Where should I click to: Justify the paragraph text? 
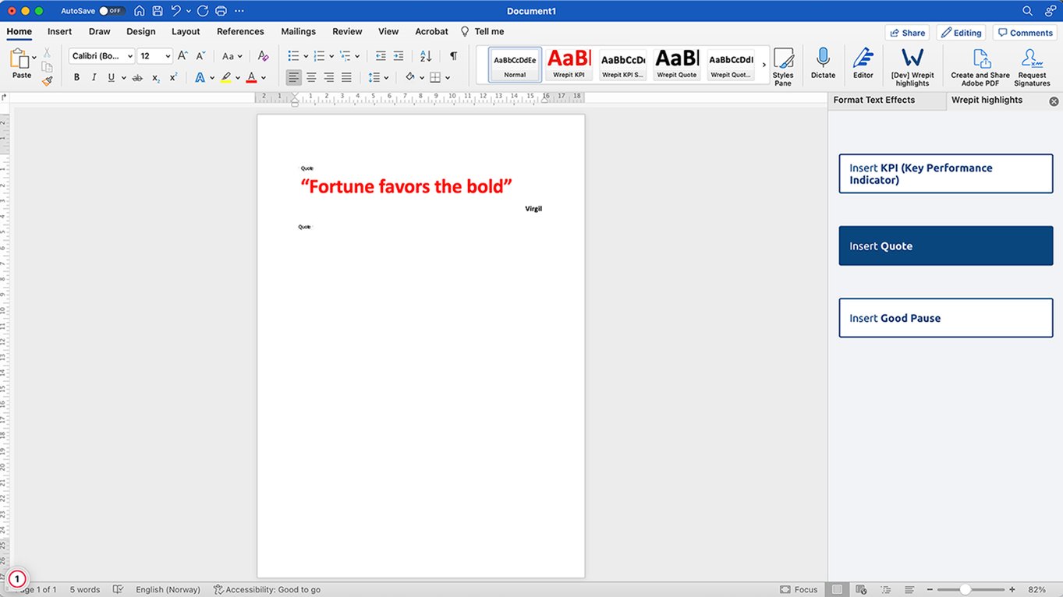pyautogui.click(x=346, y=78)
